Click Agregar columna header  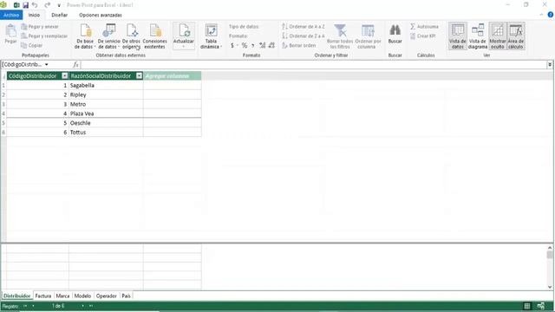pos(173,75)
